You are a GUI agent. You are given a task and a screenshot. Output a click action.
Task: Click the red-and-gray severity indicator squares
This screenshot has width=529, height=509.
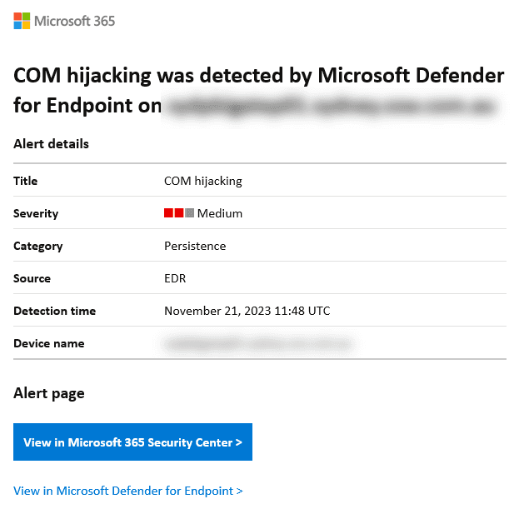coord(179,213)
